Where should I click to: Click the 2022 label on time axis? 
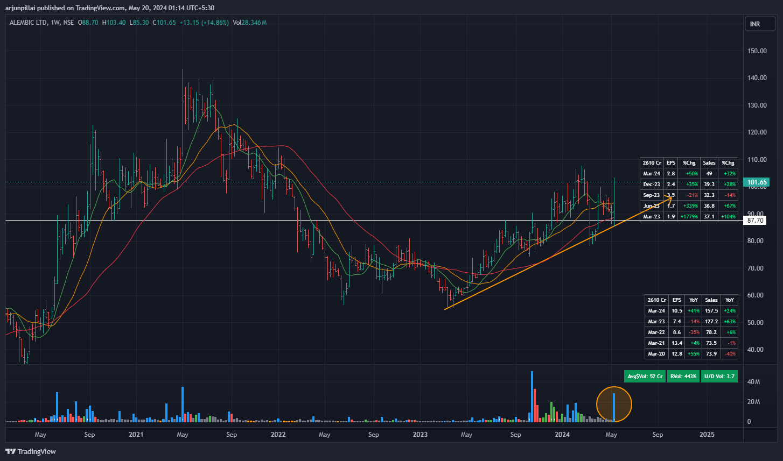278,434
